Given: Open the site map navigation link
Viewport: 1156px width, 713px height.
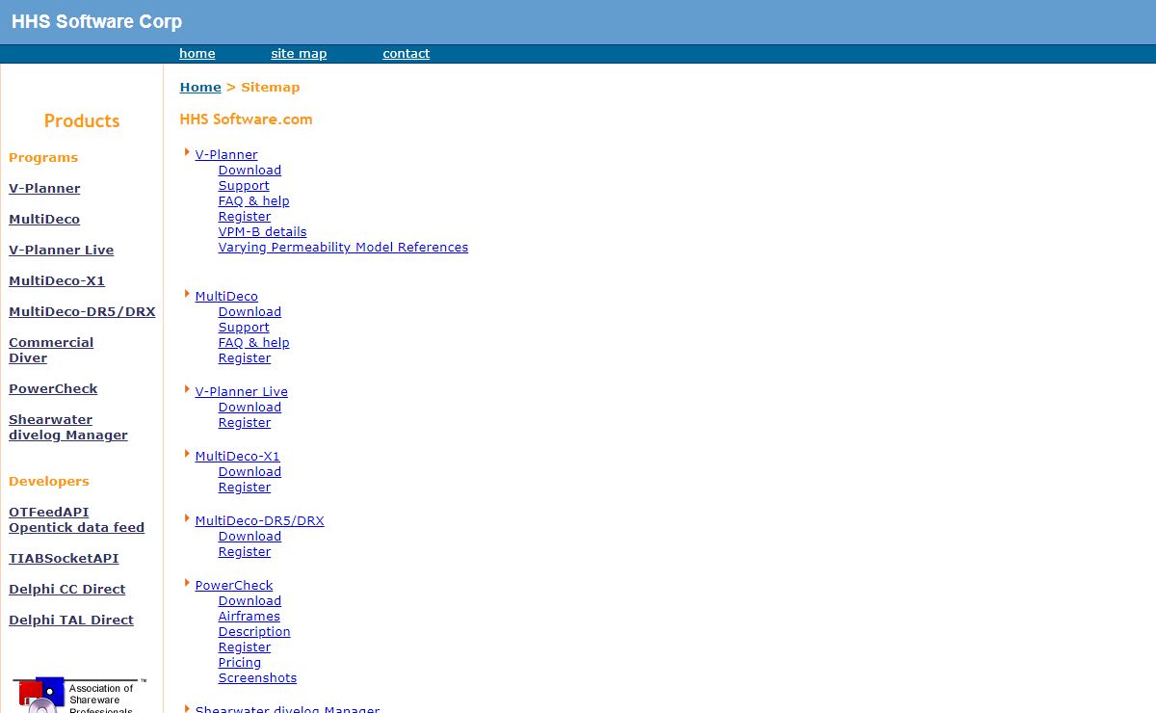Looking at the screenshot, I should [299, 54].
